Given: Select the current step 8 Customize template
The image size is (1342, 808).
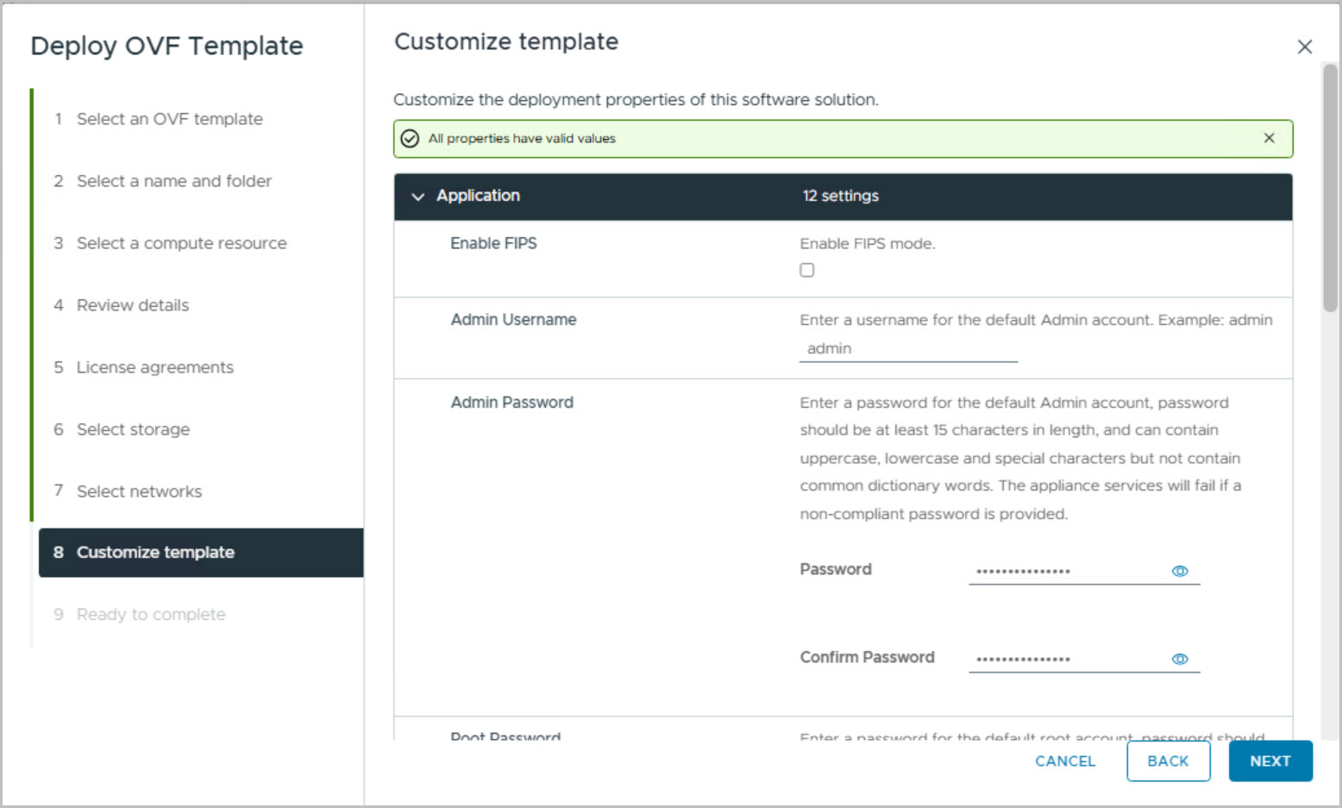Looking at the screenshot, I should pos(155,553).
